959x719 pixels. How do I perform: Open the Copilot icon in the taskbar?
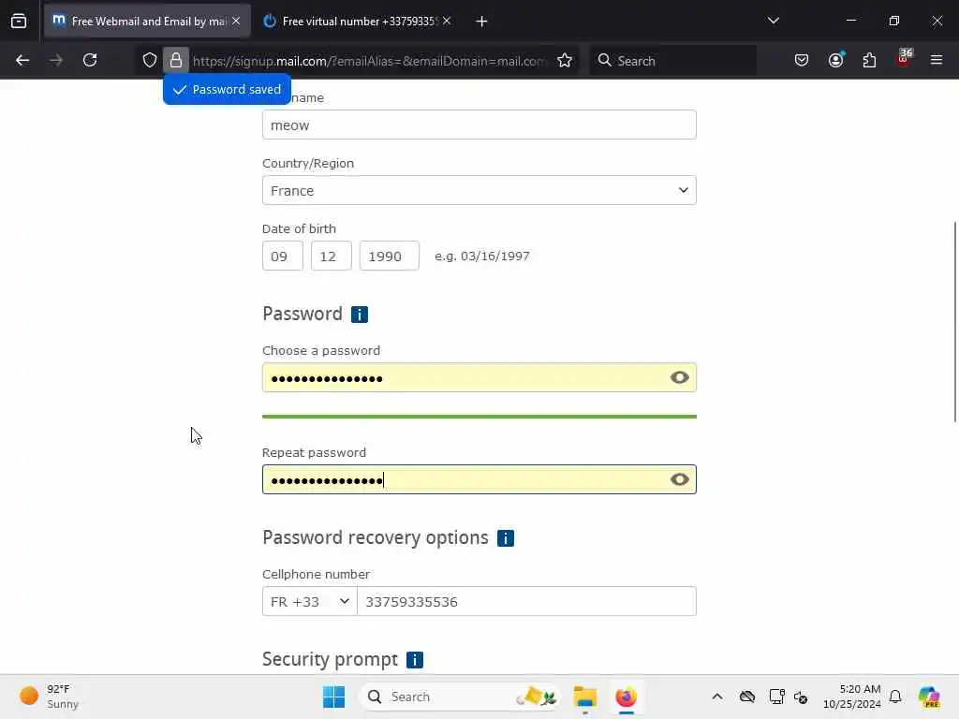coord(929,697)
